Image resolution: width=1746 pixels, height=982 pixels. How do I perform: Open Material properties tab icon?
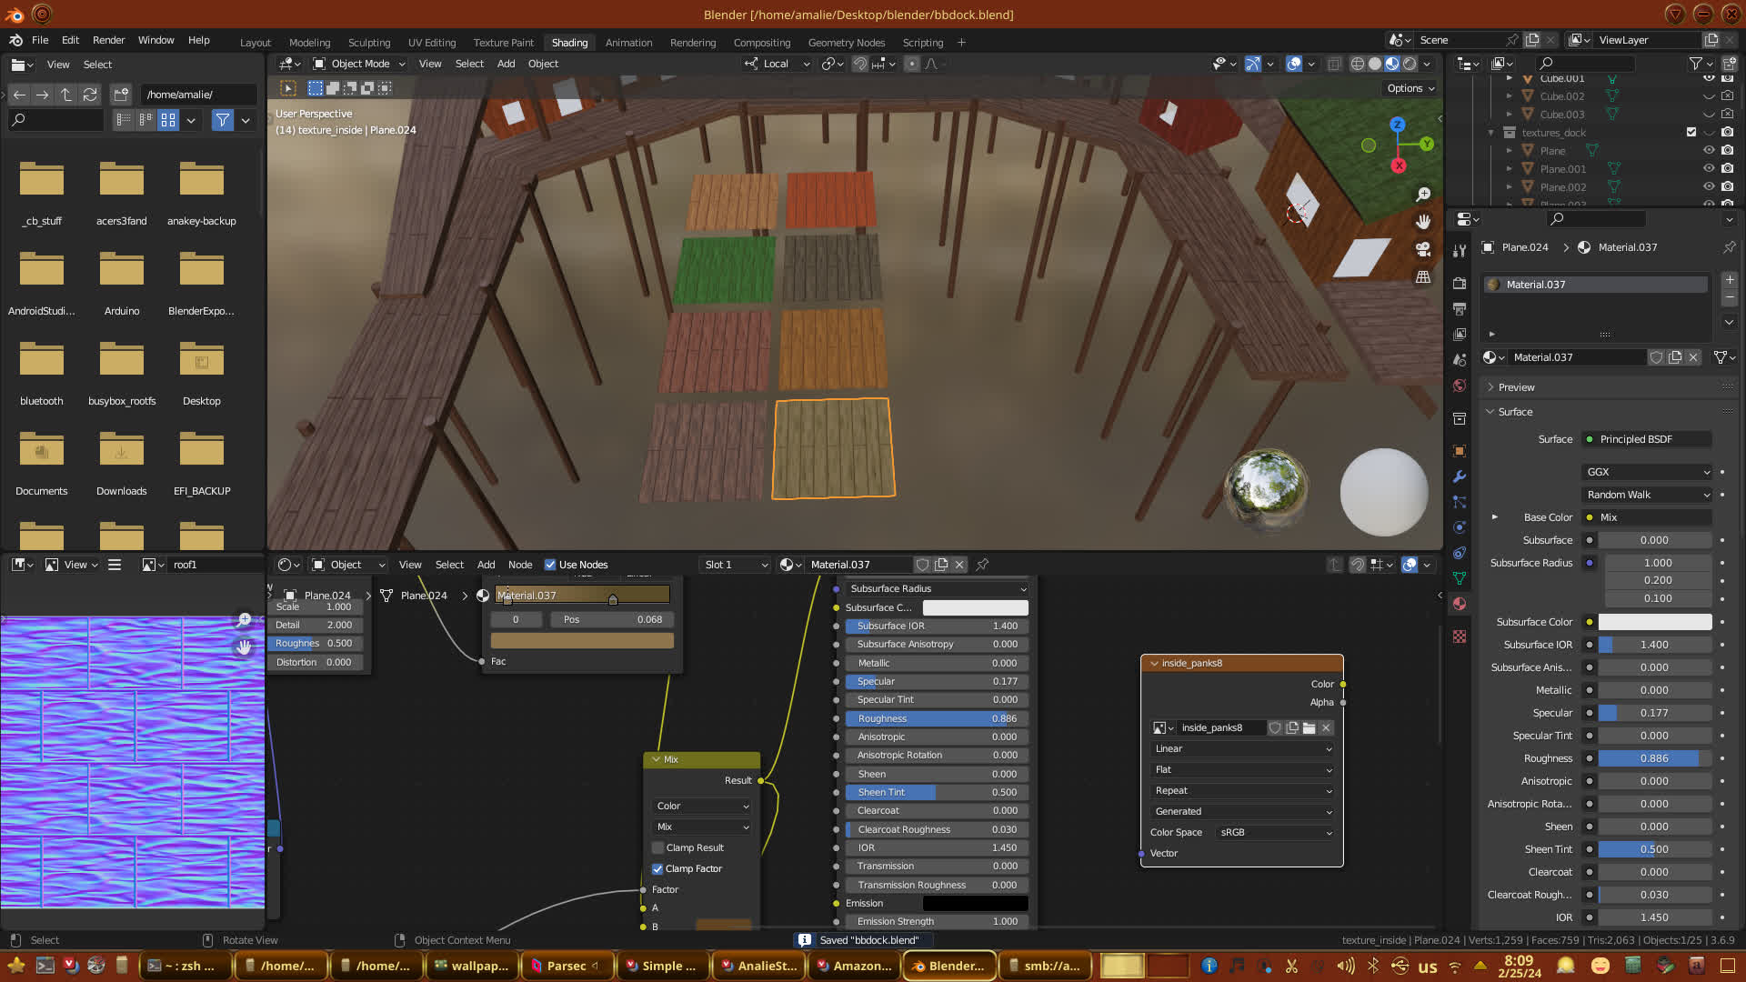[1460, 604]
